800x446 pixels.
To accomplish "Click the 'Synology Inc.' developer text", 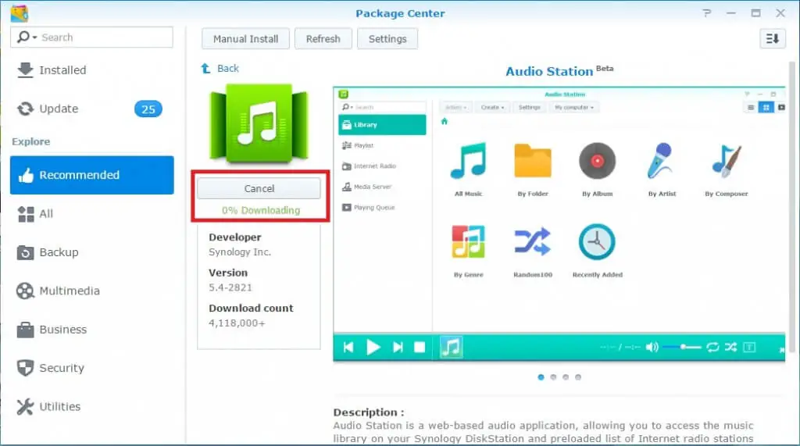I will (x=240, y=252).
